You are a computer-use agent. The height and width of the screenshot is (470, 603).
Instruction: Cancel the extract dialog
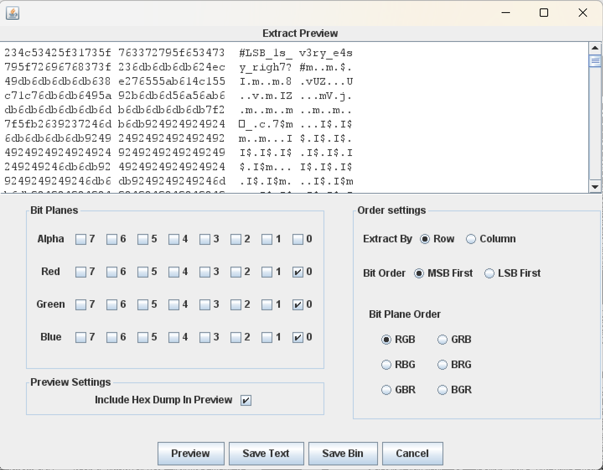(412, 454)
